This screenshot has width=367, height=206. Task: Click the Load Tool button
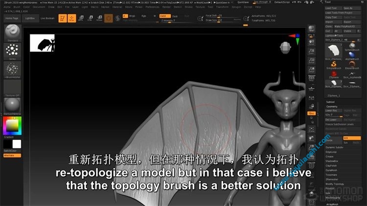click(334, 8)
